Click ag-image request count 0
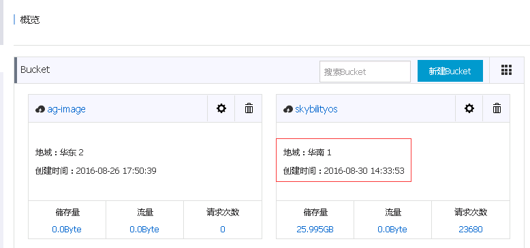Image resolution: width=530 pixels, height=248 pixels. 223,230
